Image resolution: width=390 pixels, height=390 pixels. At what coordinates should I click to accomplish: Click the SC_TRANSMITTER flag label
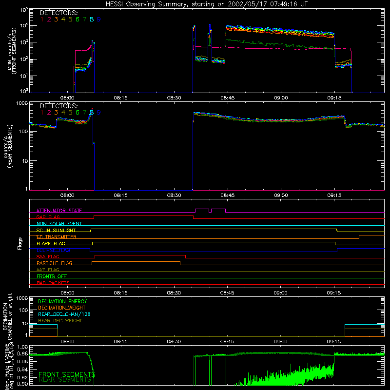(x=57, y=237)
